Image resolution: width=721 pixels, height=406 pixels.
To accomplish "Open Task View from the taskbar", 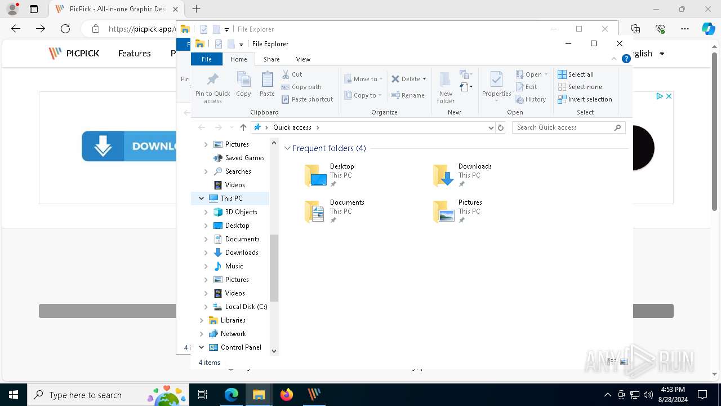I will tap(203, 395).
